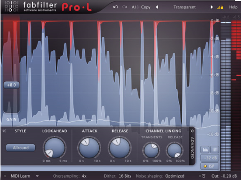Open the Help menu

(233, 7)
